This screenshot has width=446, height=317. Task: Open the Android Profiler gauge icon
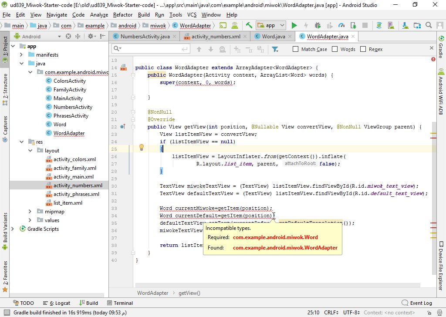point(341,26)
